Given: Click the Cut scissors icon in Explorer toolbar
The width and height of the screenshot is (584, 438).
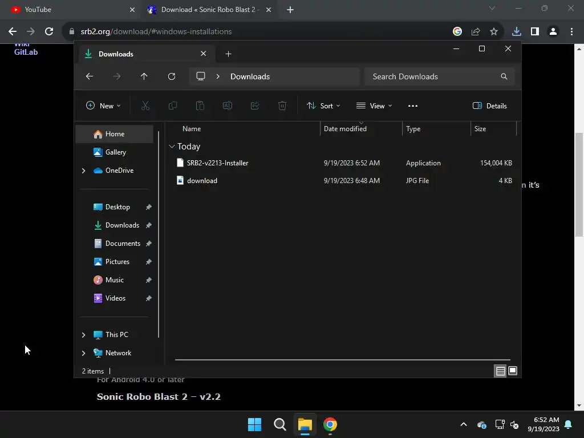Looking at the screenshot, I should [x=145, y=106].
